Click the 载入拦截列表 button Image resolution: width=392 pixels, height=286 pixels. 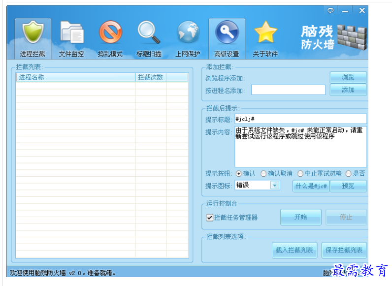(x=294, y=250)
